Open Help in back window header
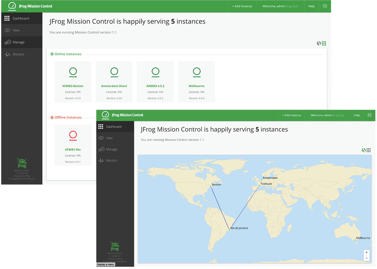The width and height of the screenshot is (377, 269). (x=311, y=6)
